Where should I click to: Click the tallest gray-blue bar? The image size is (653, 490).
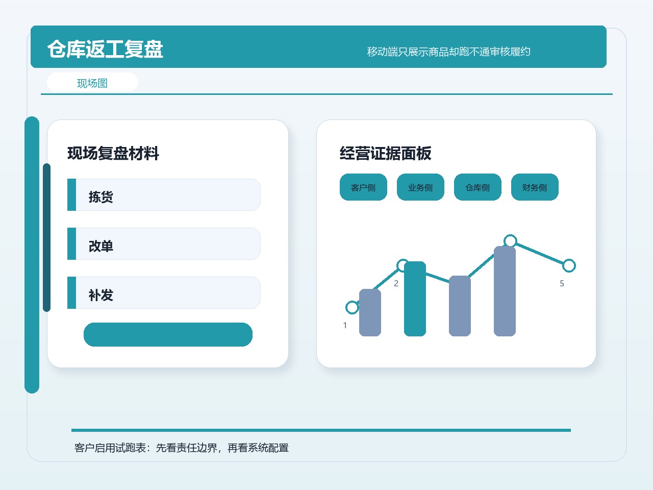(505, 291)
